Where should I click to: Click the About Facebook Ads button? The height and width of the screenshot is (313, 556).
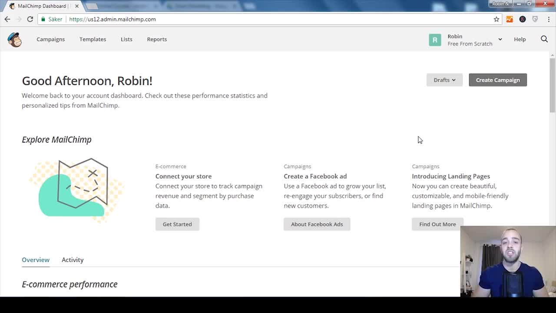(317, 224)
